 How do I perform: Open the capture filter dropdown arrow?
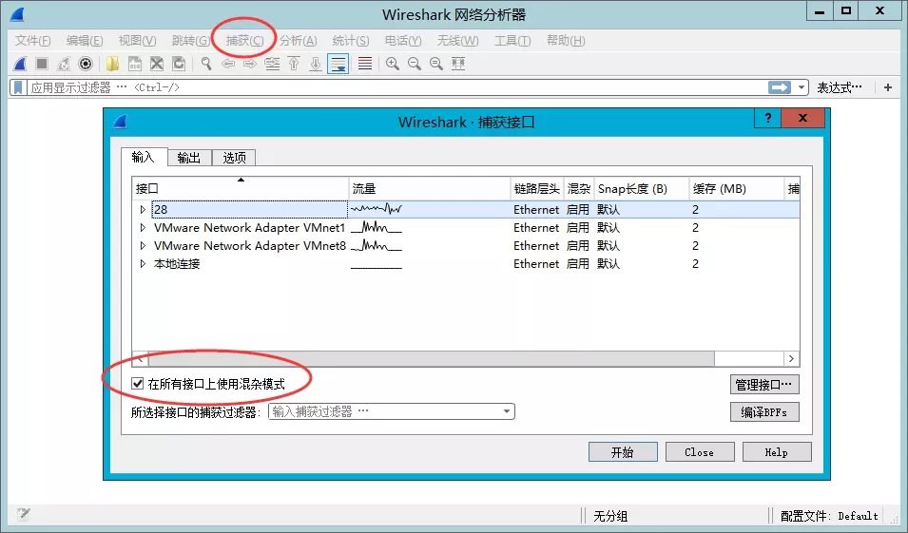pos(507,411)
